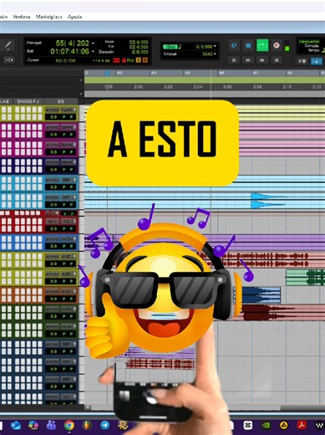Open the main counter format dropdown arrow

93,43
